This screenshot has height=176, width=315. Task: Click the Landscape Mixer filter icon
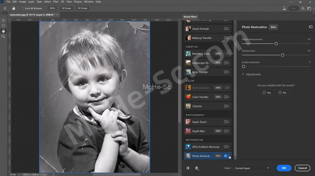tap(188, 63)
